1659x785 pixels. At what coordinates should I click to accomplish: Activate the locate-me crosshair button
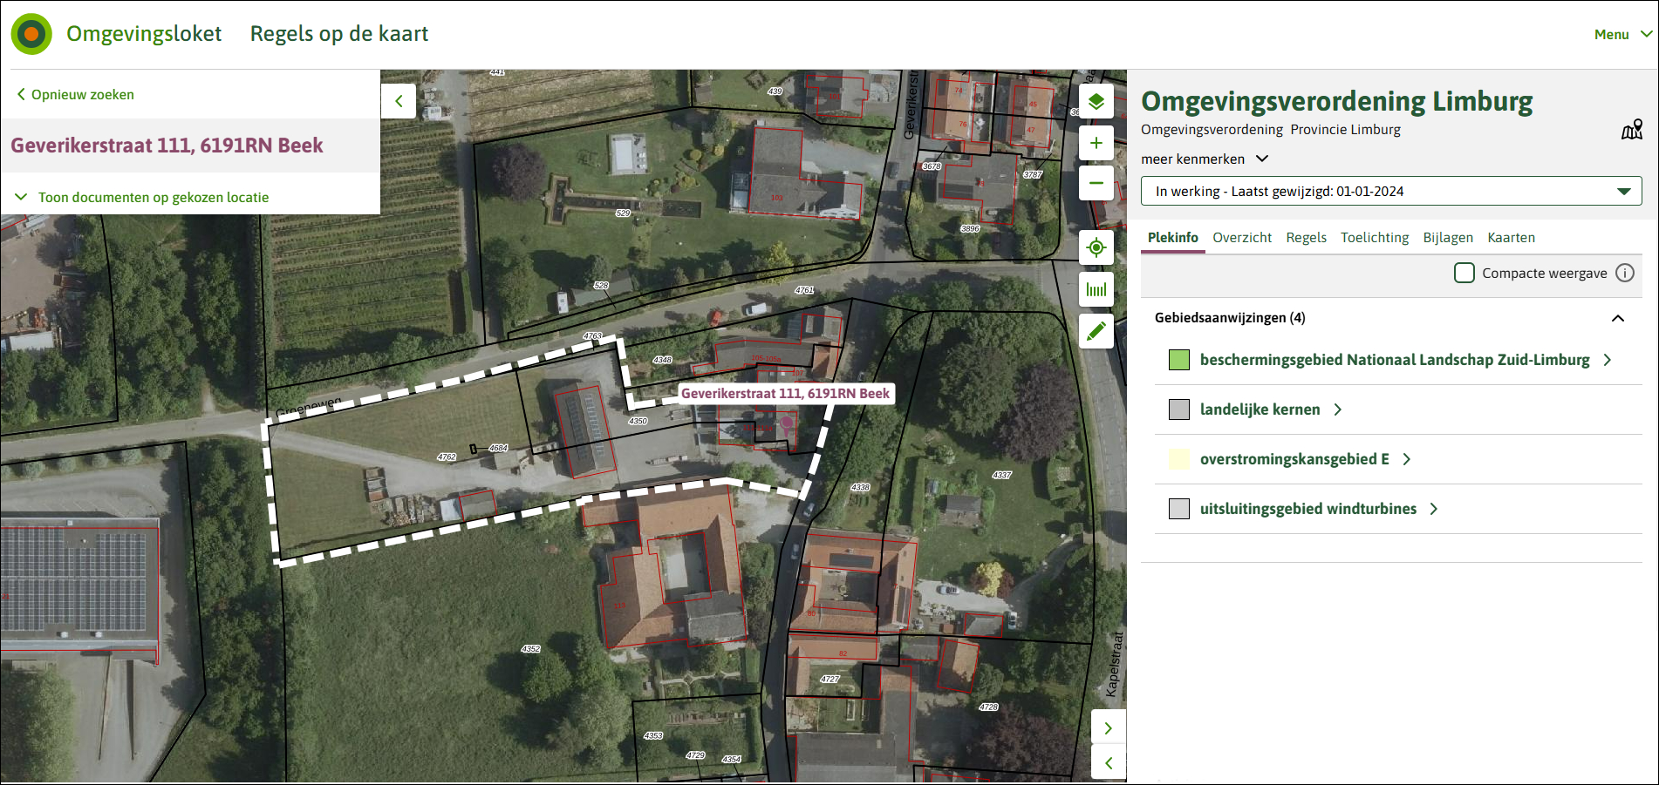tap(1096, 247)
